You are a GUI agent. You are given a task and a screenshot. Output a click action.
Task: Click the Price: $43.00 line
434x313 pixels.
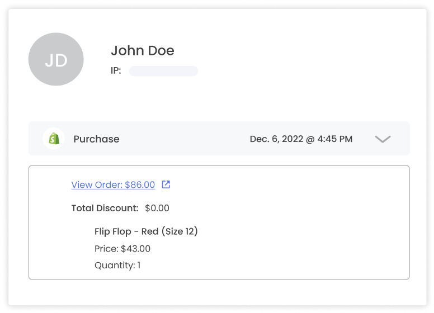122,249
